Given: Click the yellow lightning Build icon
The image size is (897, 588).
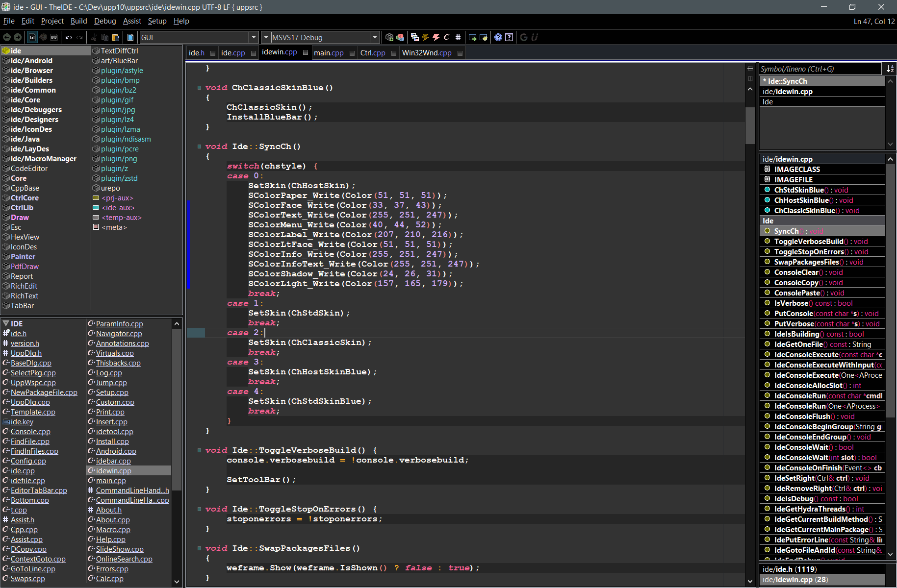Looking at the screenshot, I should coord(425,37).
